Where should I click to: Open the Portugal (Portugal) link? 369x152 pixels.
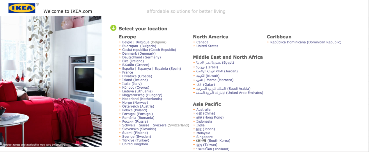pyautogui.click(x=137, y=114)
